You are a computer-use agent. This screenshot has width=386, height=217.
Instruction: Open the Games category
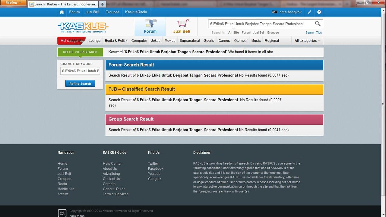224,41
